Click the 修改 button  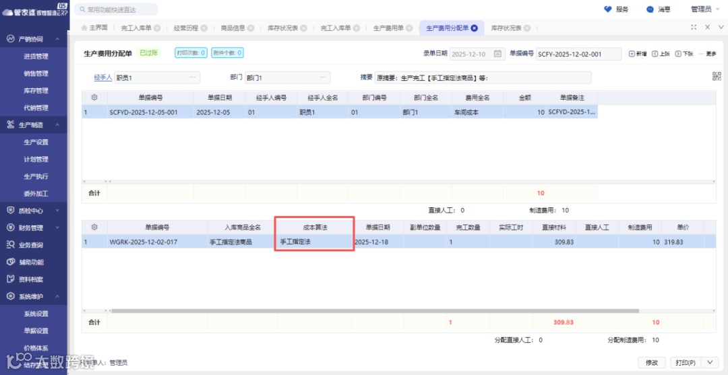coord(652,362)
